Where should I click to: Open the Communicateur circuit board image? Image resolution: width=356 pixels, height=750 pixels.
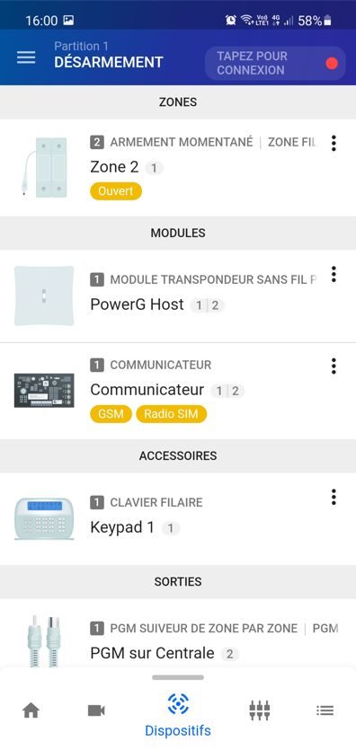(44, 391)
